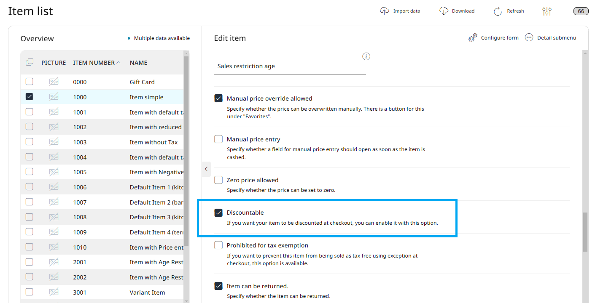Viewport: 595px width, 303px height.
Task: Click the Download cloud icon
Action: [444, 11]
